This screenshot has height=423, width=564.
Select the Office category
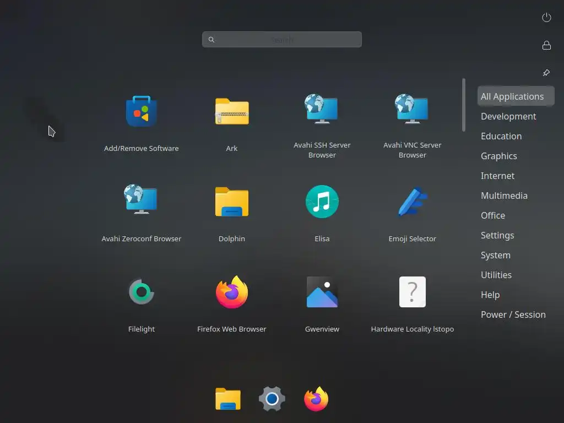493,215
